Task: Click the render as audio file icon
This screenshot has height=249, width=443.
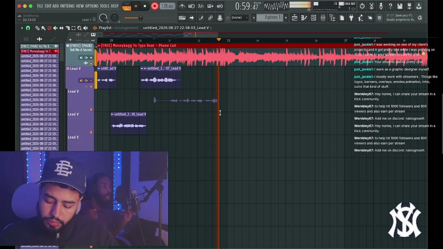Action: coord(409,6)
